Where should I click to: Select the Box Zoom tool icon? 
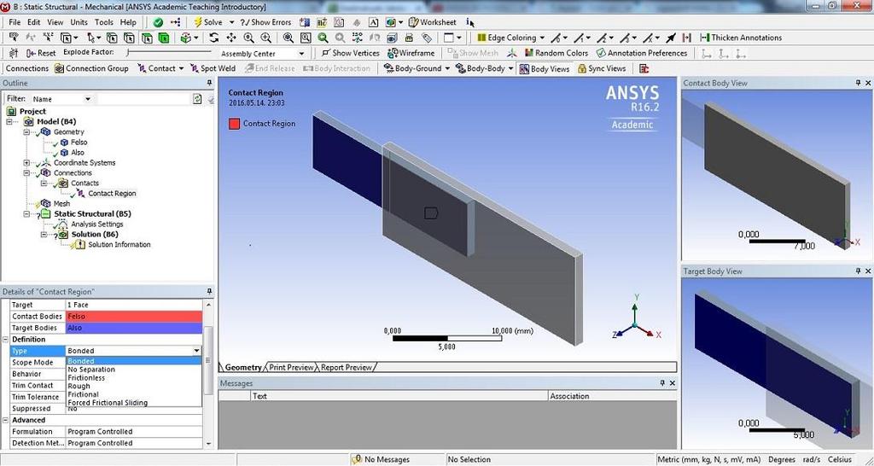[266, 38]
